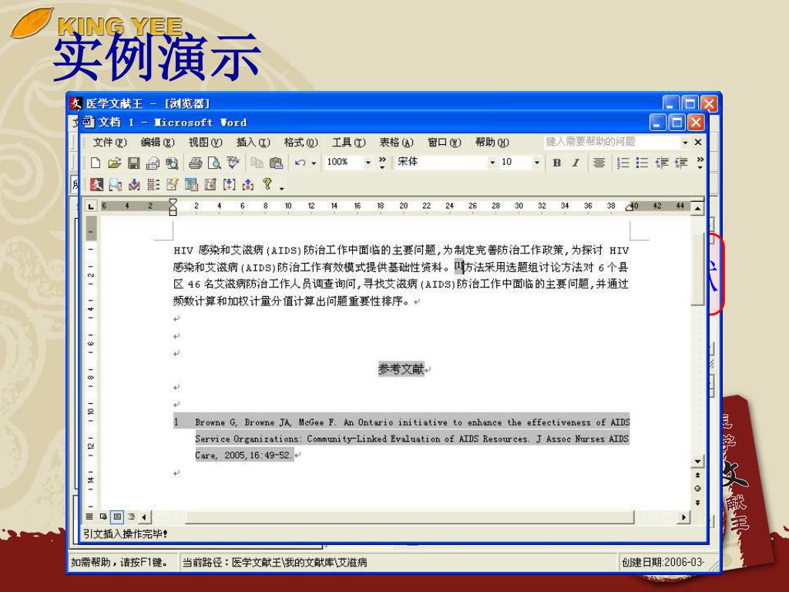Open the 格式(O) menu

pyautogui.click(x=301, y=143)
